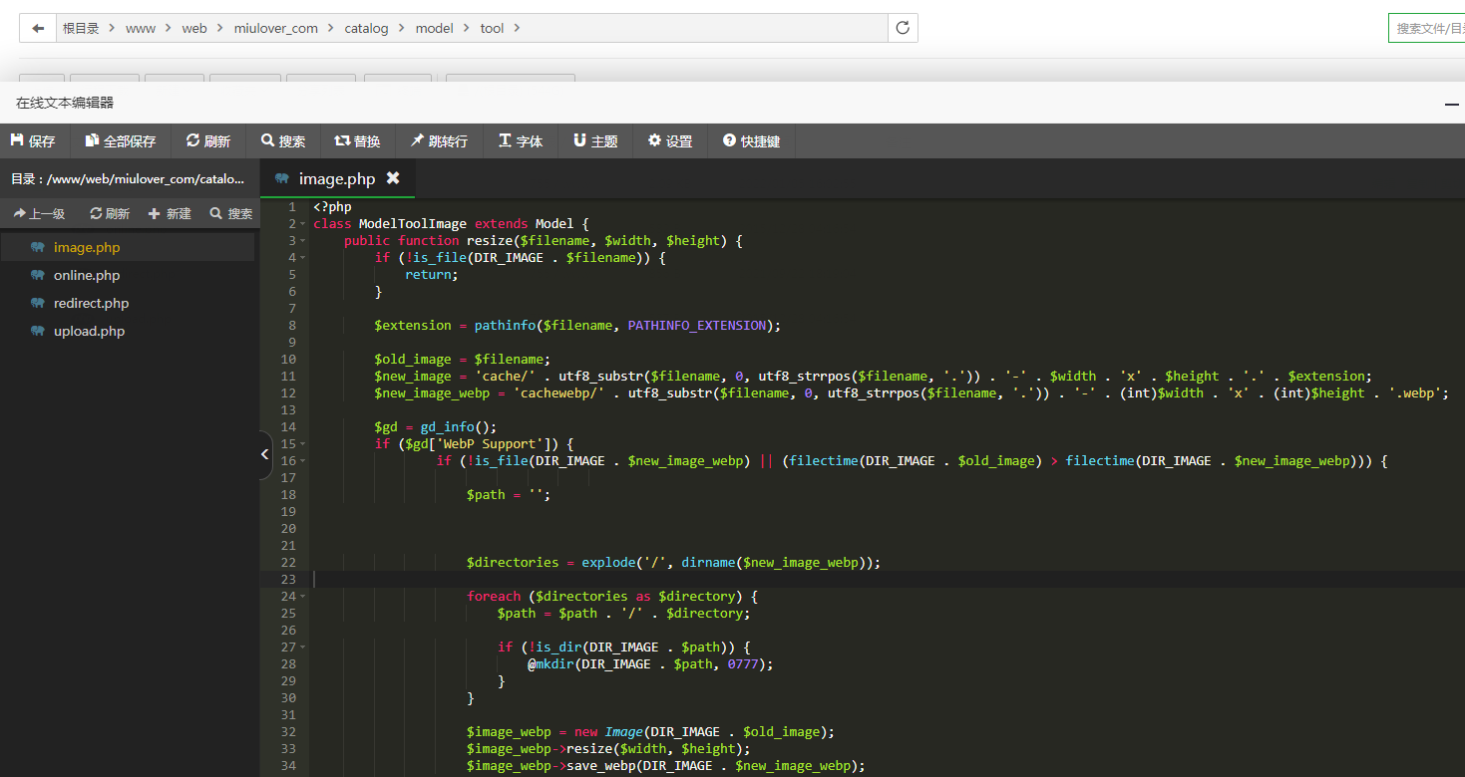This screenshot has height=777, width=1465.
Task: Save the file with 保存
Action: click(34, 141)
